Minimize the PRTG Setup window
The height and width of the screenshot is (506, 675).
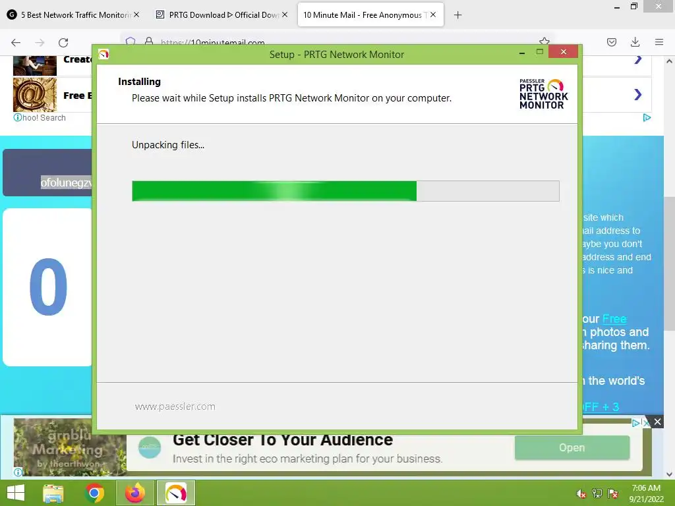522,53
